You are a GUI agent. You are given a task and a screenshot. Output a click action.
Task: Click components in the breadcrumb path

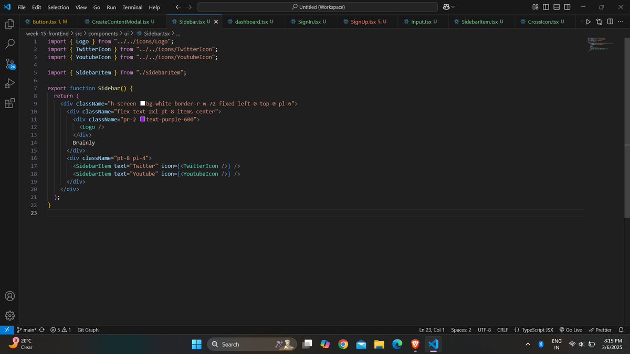[x=103, y=34]
